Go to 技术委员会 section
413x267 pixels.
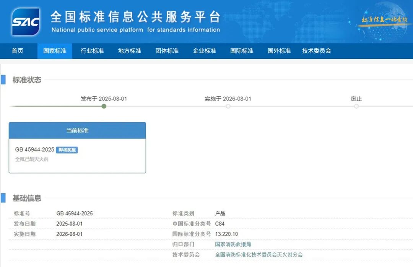[x=317, y=51]
